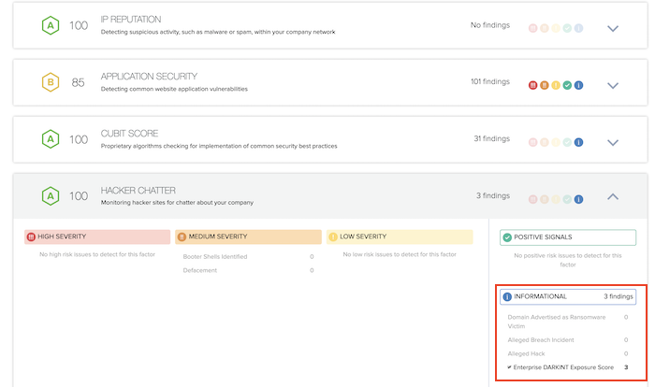Click the score 85 for Application Security

[78, 82]
